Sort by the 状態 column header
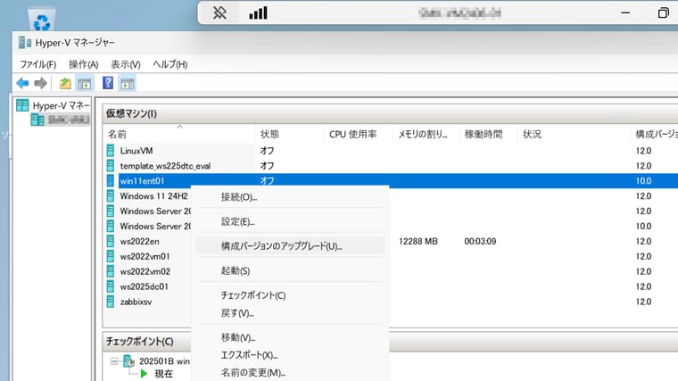Image resolution: width=678 pixels, height=381 pixels. click(x=289, y=134)
